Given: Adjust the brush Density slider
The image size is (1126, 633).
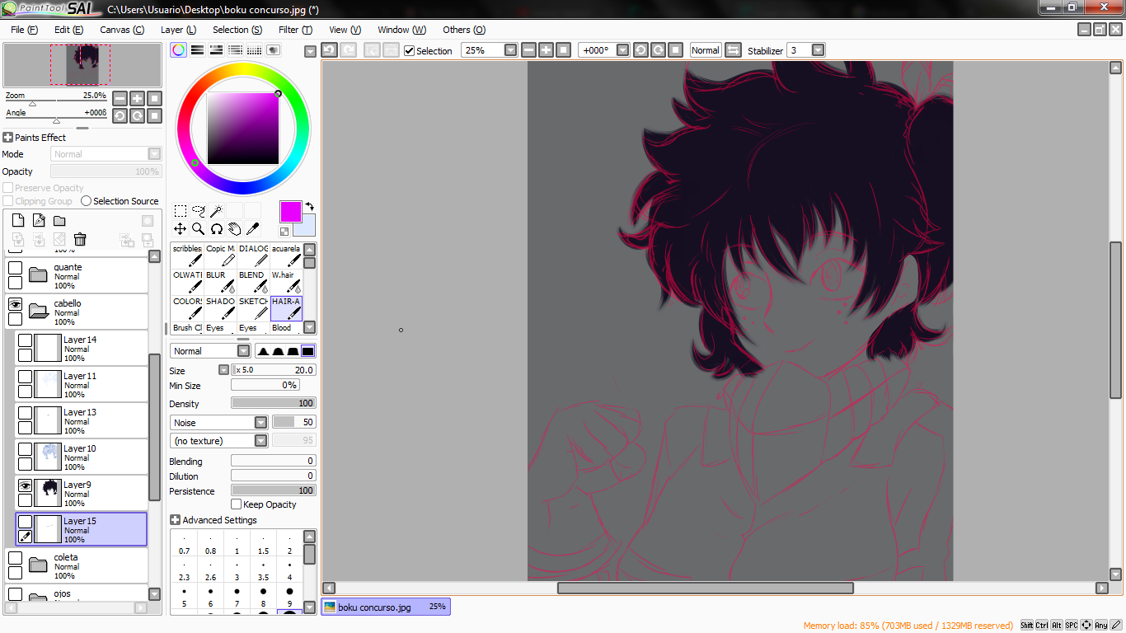Looking at the screenshot, I should [273, 403].
